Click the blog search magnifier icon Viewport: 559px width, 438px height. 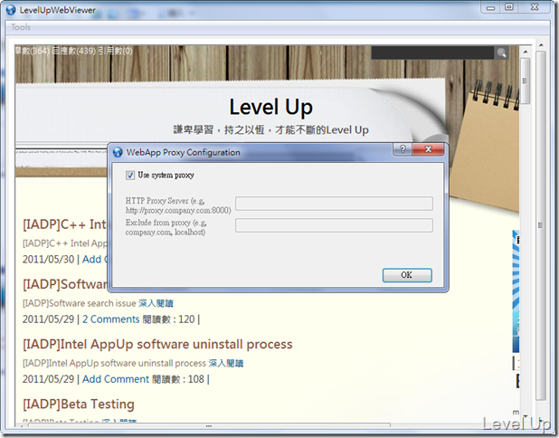(501, 52)
